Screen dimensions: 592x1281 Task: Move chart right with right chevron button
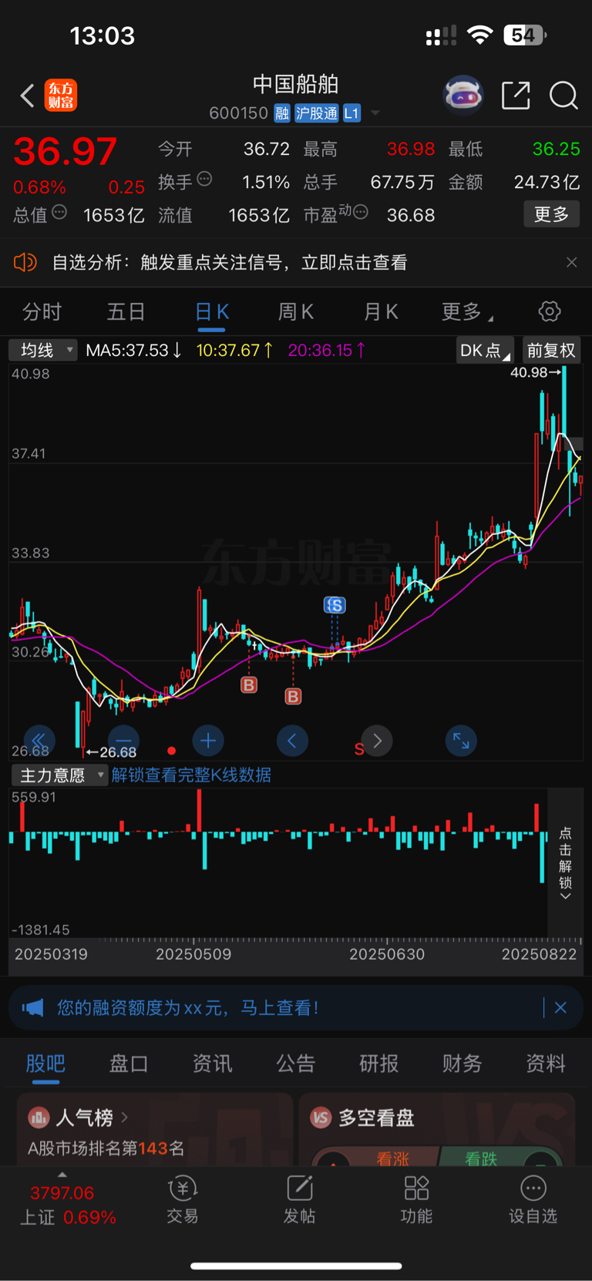coord(377,741)
